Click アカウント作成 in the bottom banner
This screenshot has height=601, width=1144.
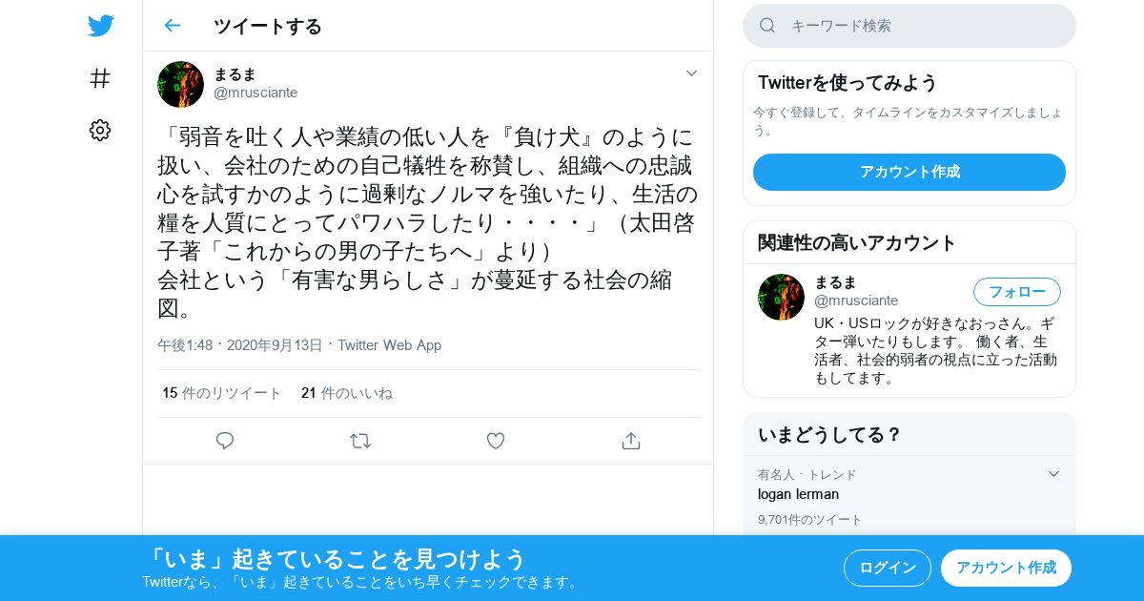point(1006,568)
